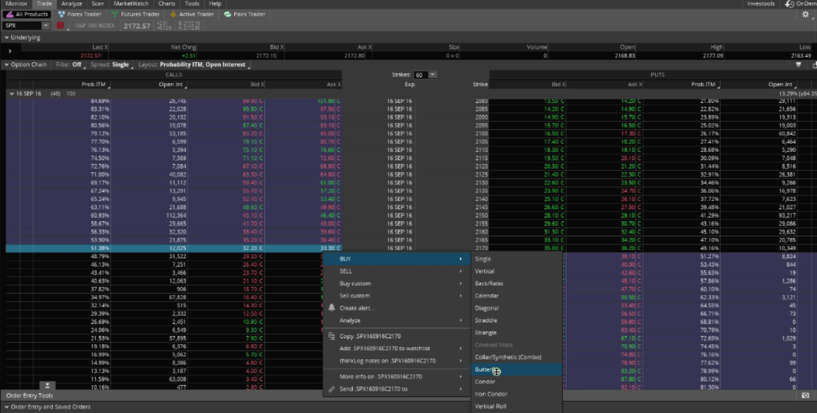
Task: Click the SPX symbol input field
Action: 22,26
